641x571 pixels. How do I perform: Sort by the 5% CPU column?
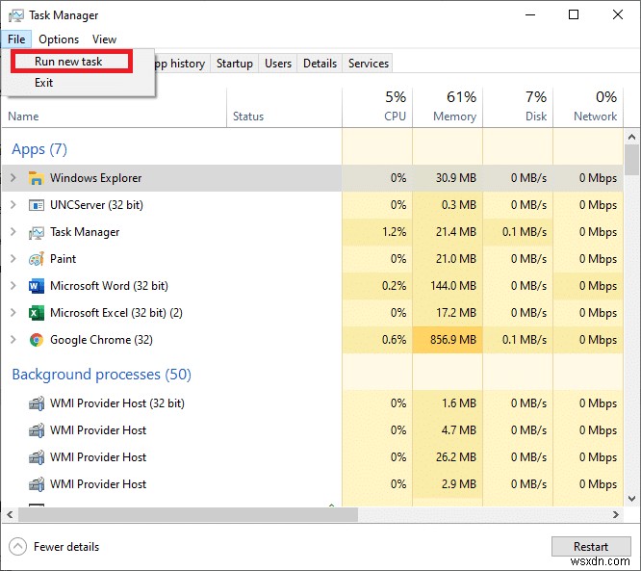coord(377,107)
